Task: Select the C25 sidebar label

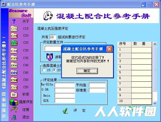Action: pos(26,43)
